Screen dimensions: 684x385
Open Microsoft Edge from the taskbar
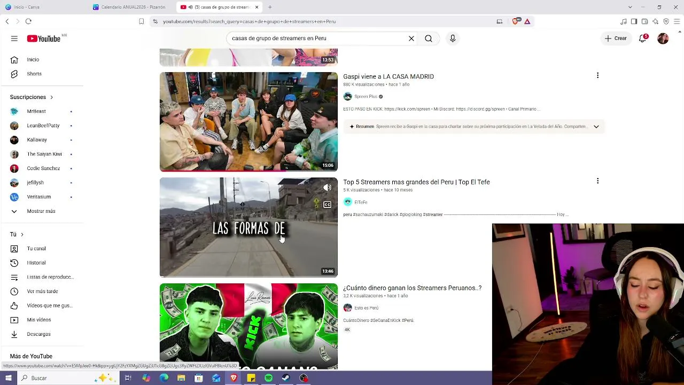click(x=164, y=378)
